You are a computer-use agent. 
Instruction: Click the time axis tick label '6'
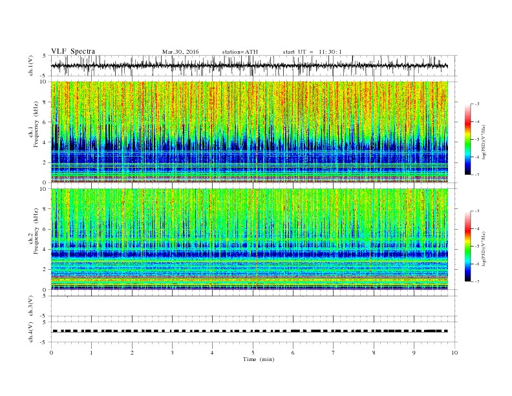[x=293, y=353]
